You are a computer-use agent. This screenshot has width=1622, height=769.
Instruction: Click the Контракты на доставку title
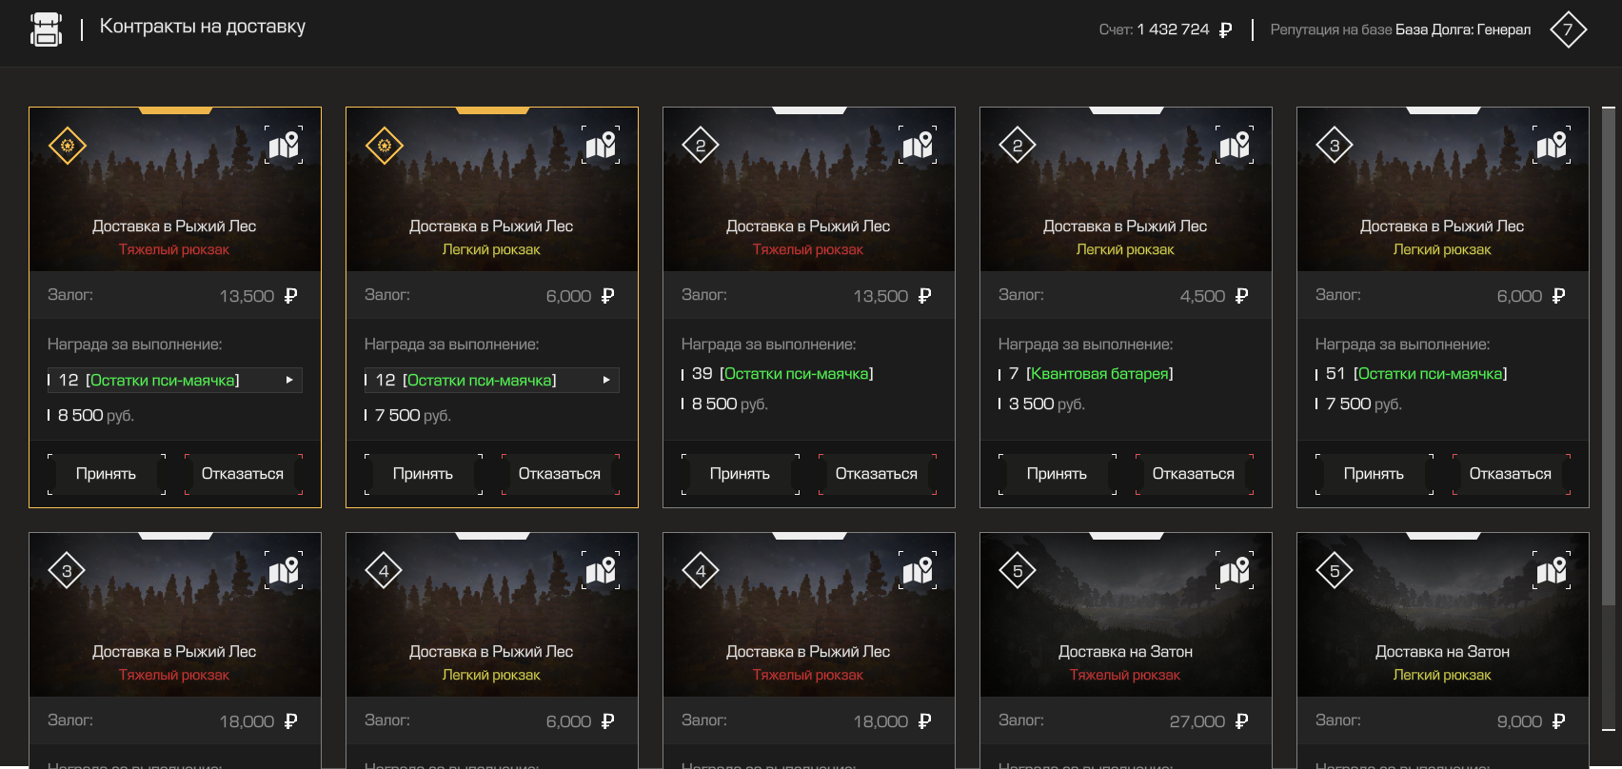(203, 27)
